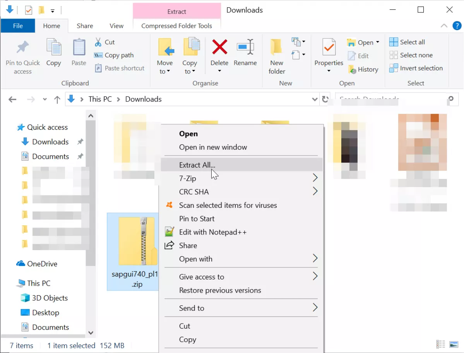Click the red Delete X icon

219,47
